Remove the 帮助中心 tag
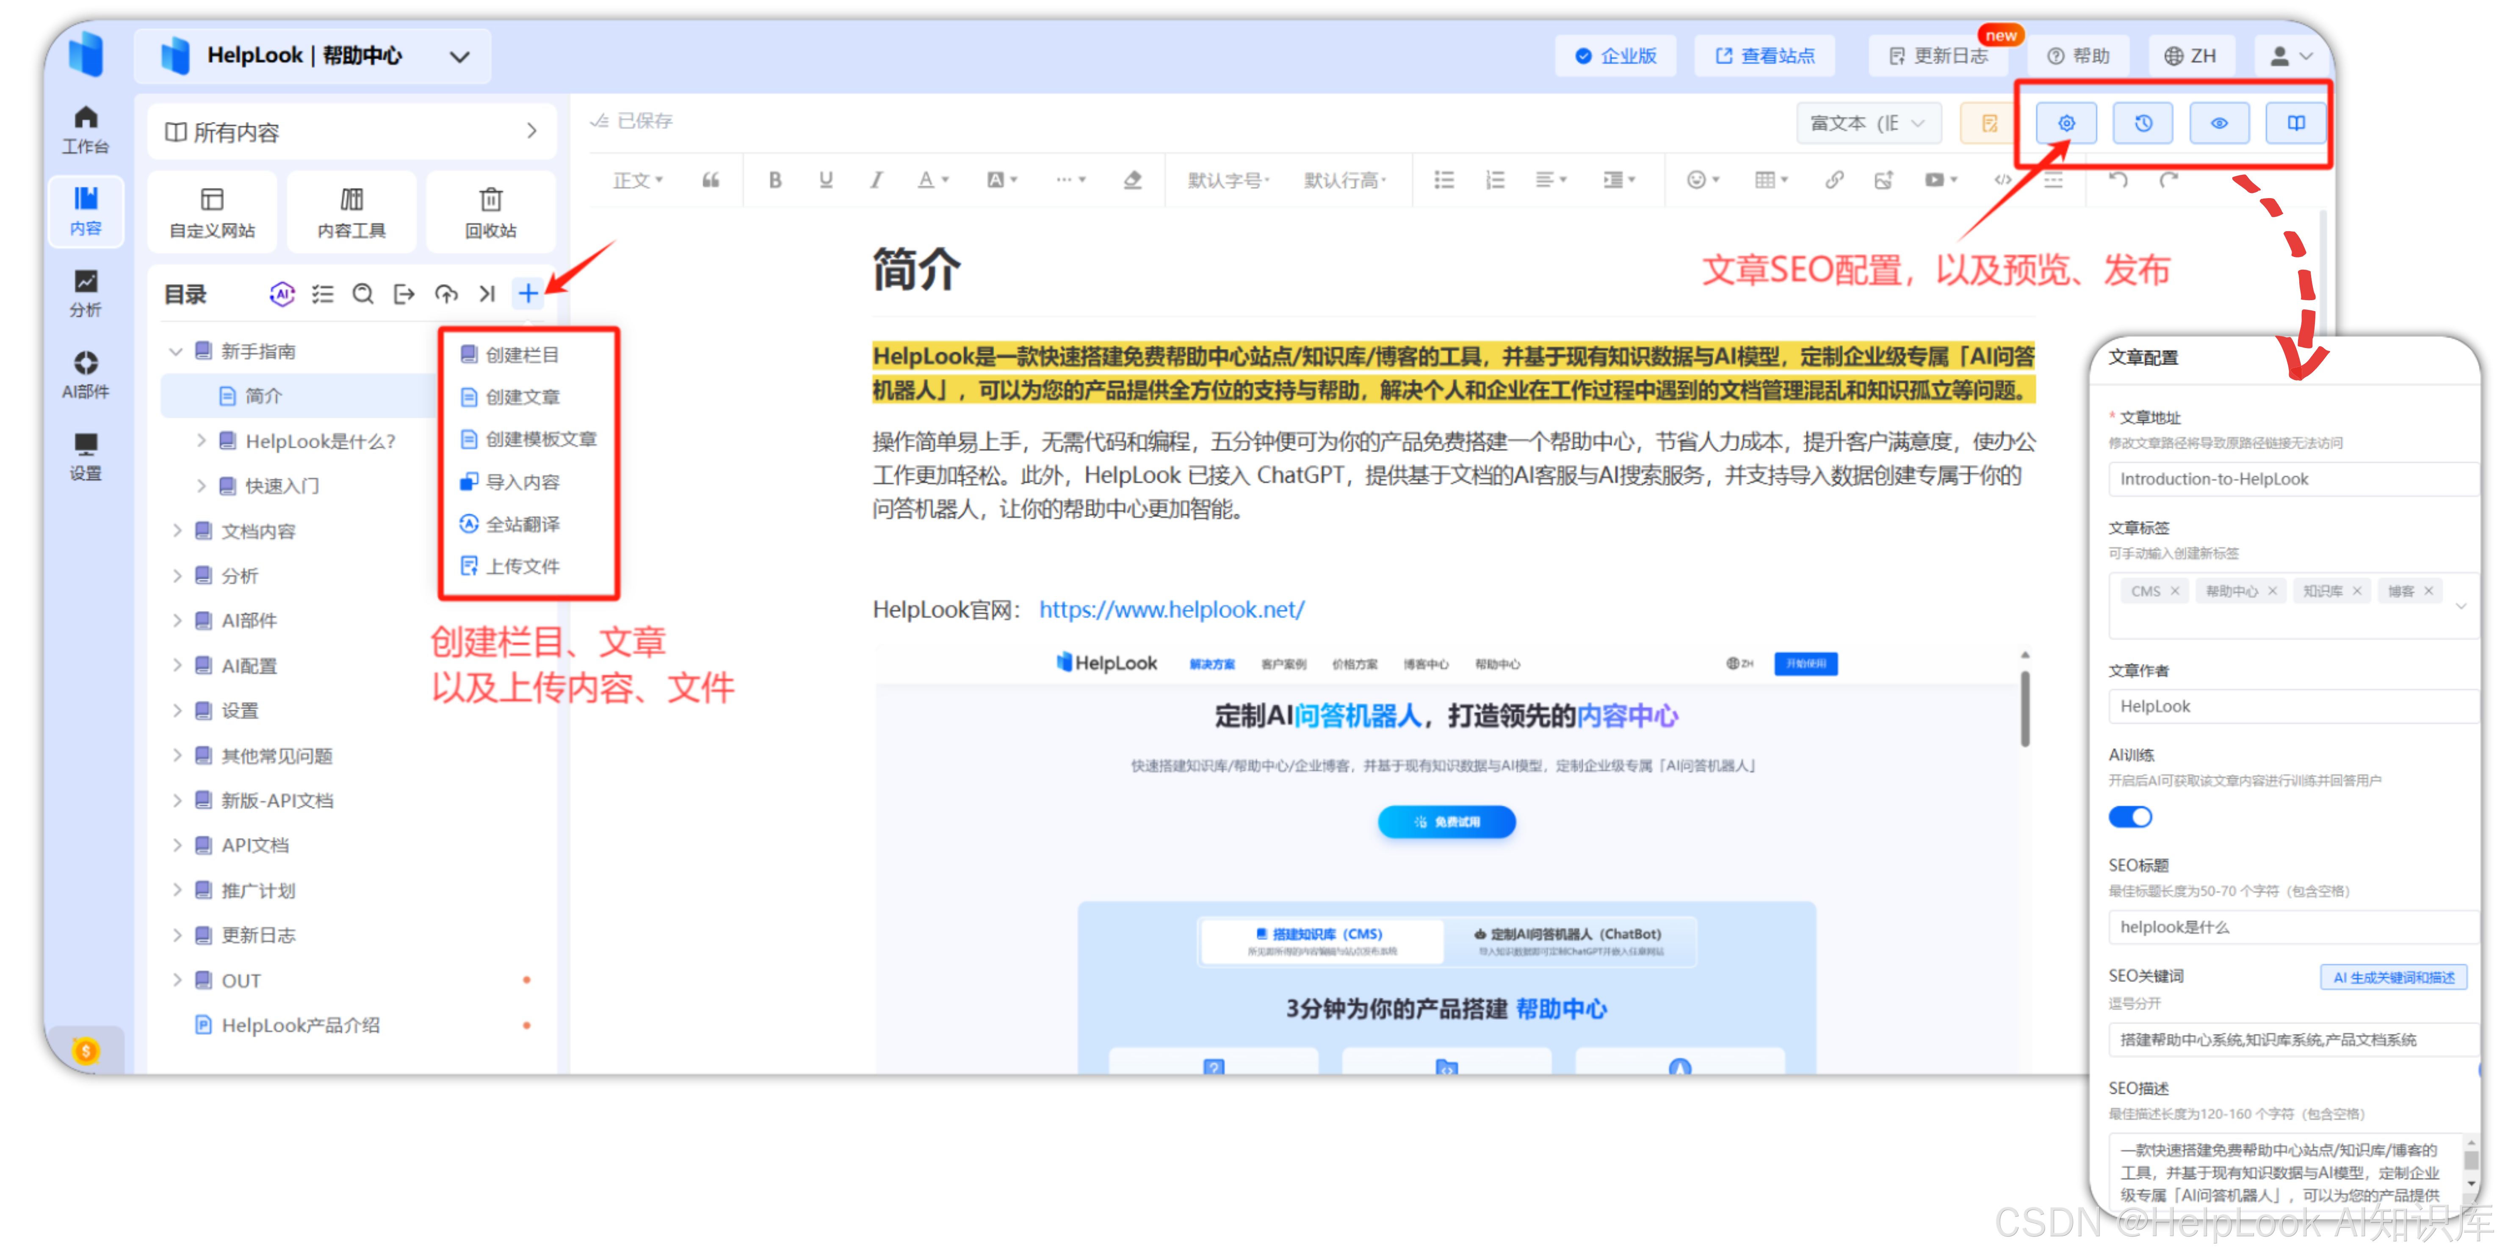This screenshot has height=1257, width=2497. coord(2273,591)
